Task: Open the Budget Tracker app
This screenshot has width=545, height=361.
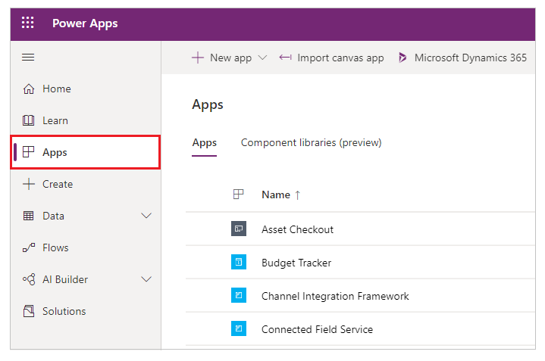Action: point(296,263)
